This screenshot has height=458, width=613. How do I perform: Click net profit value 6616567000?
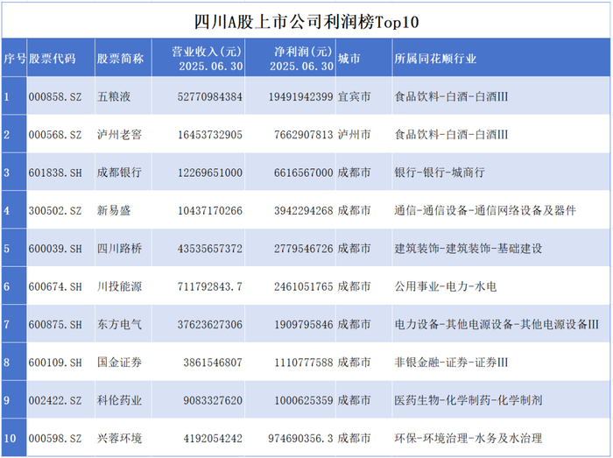pos(303,173)
